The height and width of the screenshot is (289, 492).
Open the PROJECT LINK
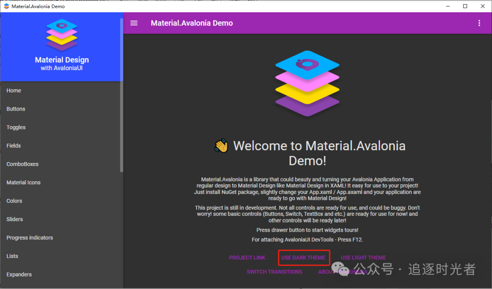247,257
